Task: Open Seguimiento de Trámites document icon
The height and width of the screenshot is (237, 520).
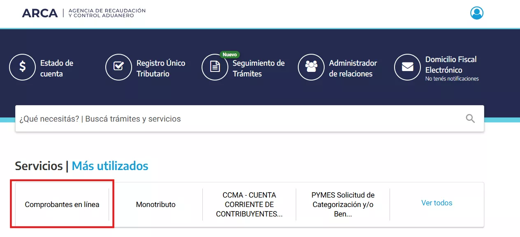Action: click(x=215, y=68)
